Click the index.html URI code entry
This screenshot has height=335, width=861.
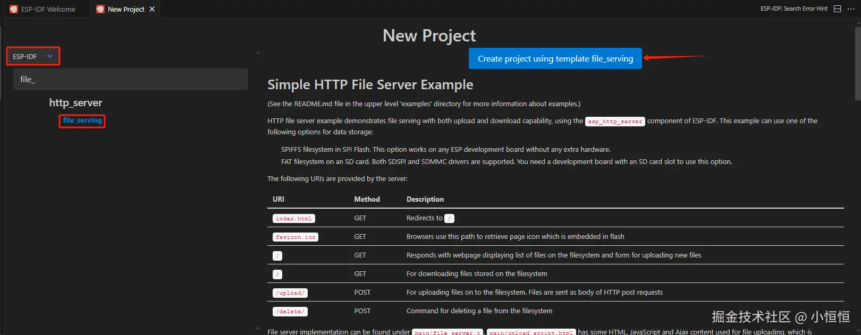point(293,219)
